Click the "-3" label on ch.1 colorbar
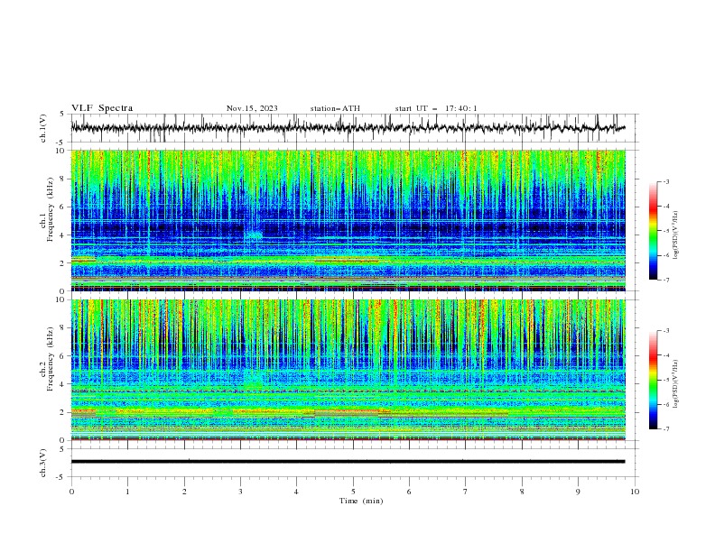The height and width of the screenshot is (552, 715). pos(666,181)
